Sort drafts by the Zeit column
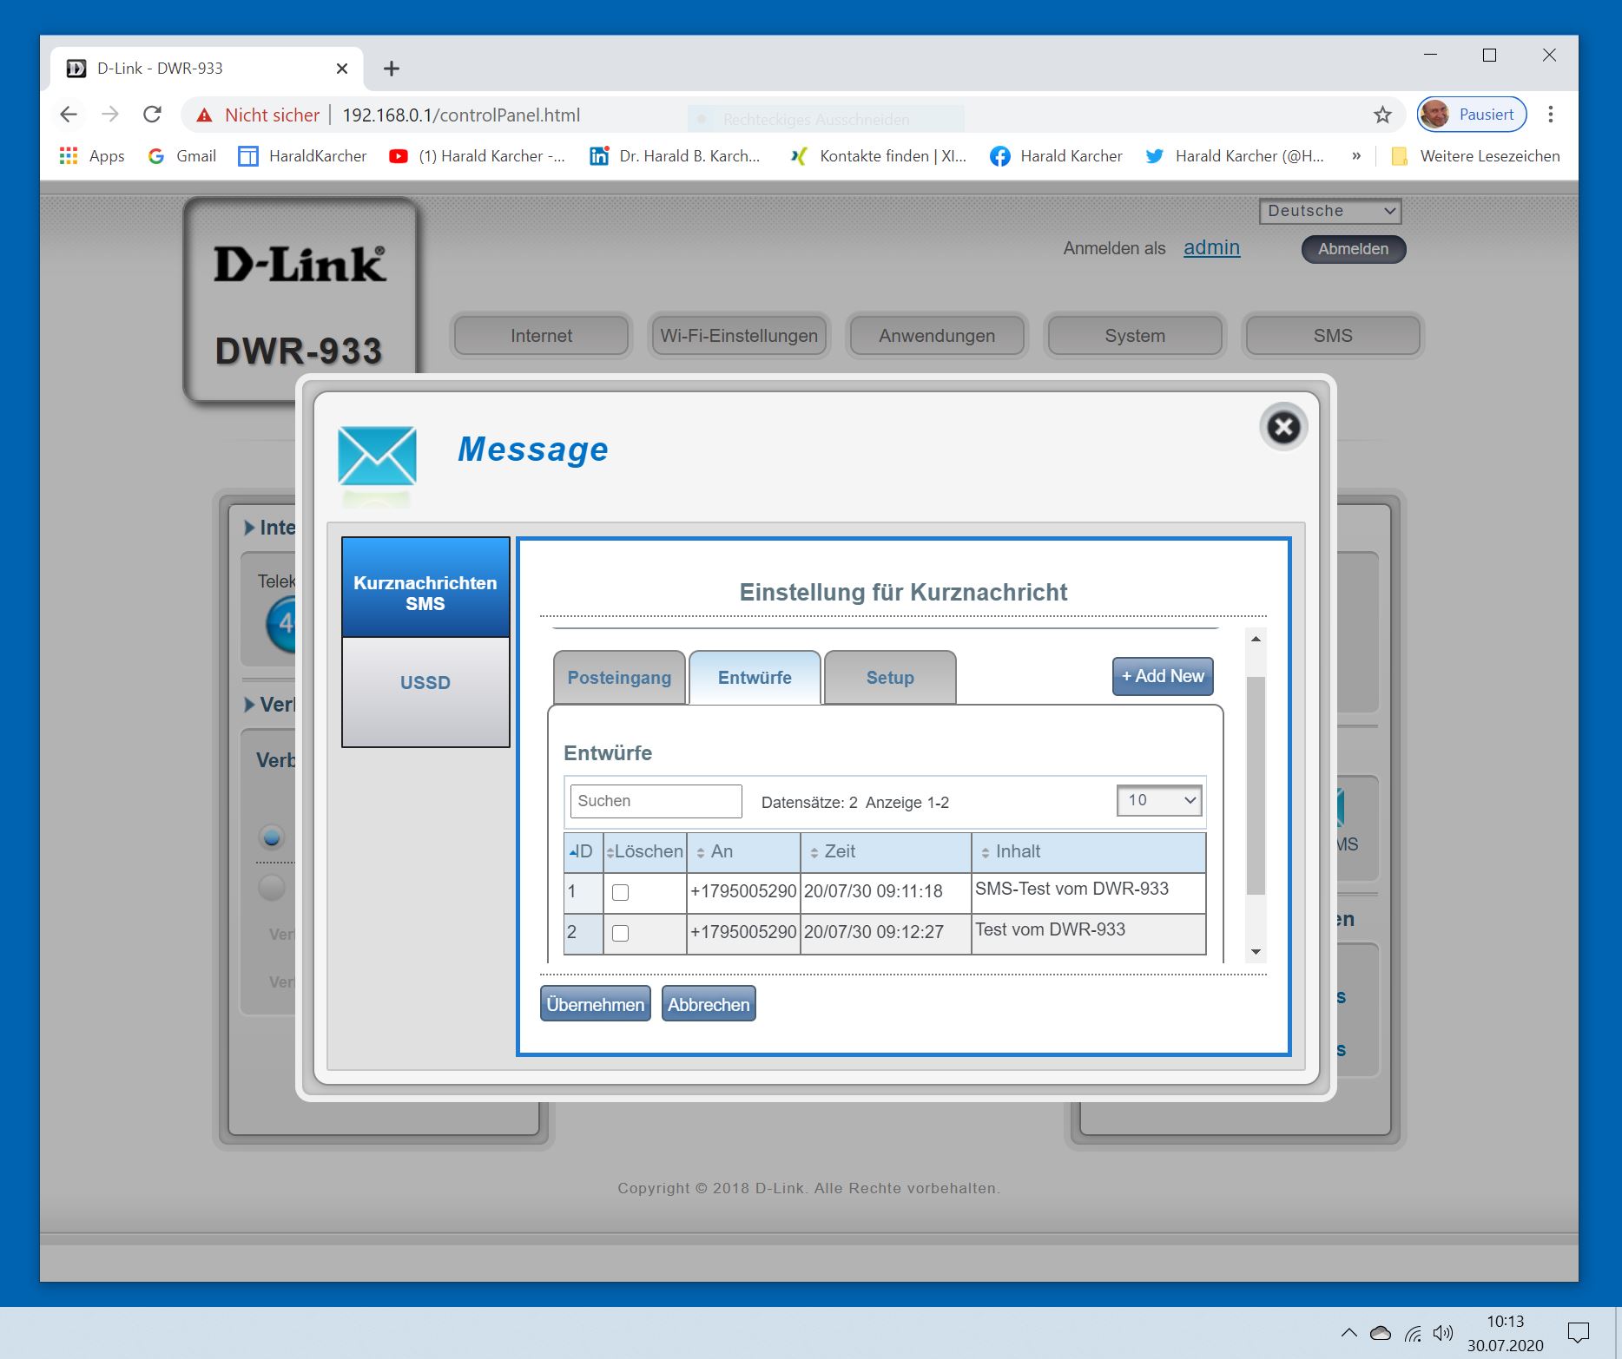Screen dimensions: 1622x1359 886,852
